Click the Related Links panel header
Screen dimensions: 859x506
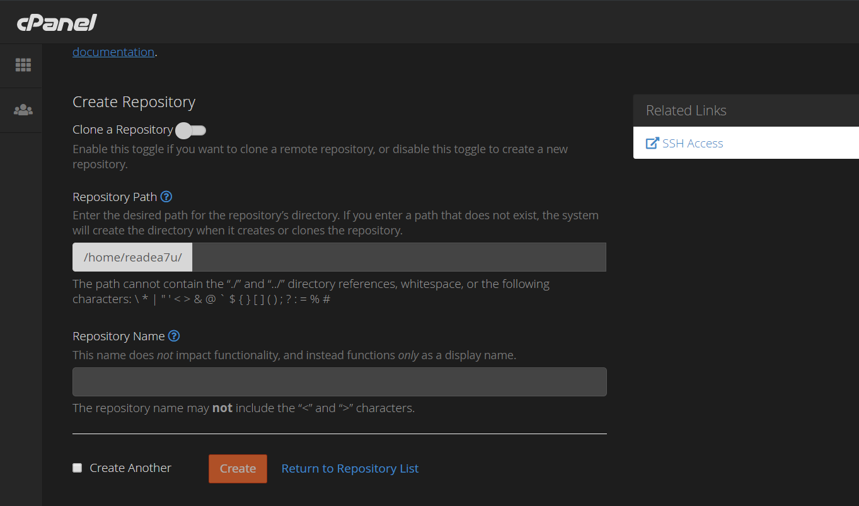(x=746, y=110)
